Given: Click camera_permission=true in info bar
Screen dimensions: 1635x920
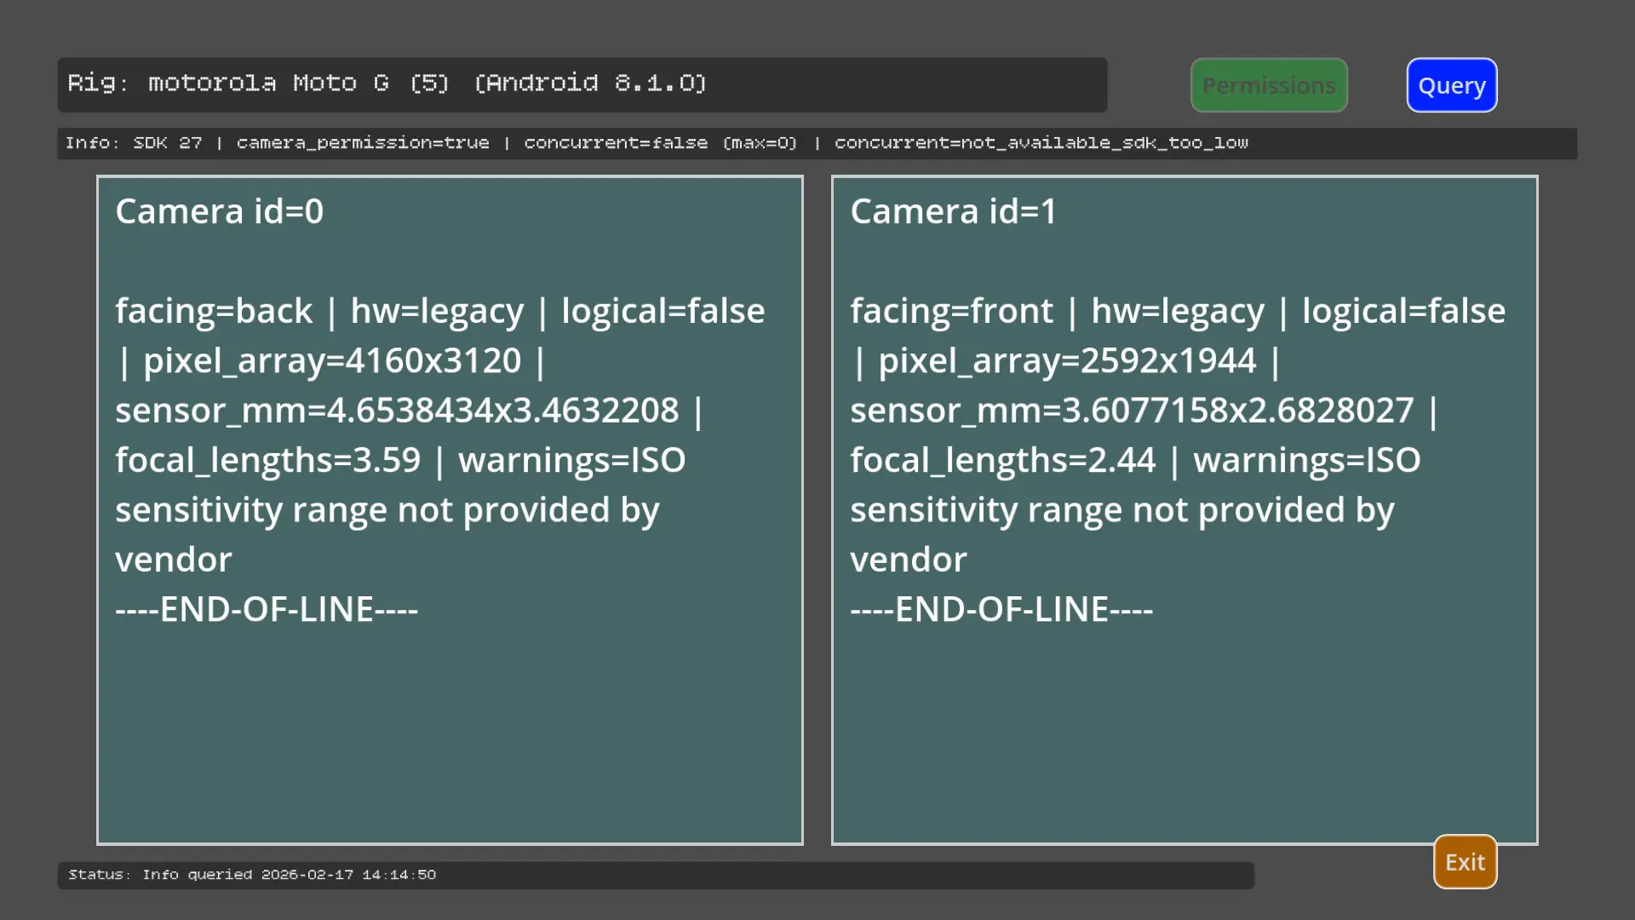Looking at the screenshot, I should tap(363, 143).
